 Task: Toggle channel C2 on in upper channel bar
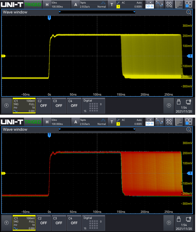(x=44, y=105)
